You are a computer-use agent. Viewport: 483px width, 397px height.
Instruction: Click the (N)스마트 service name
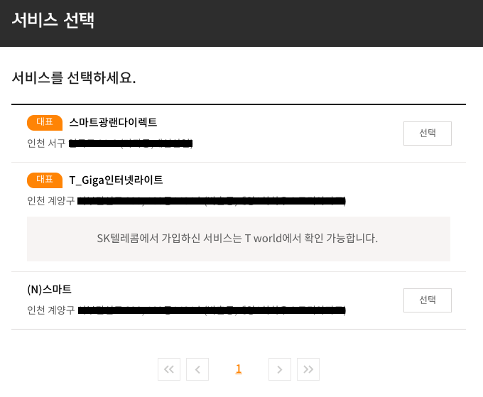(x=49, y=289)
